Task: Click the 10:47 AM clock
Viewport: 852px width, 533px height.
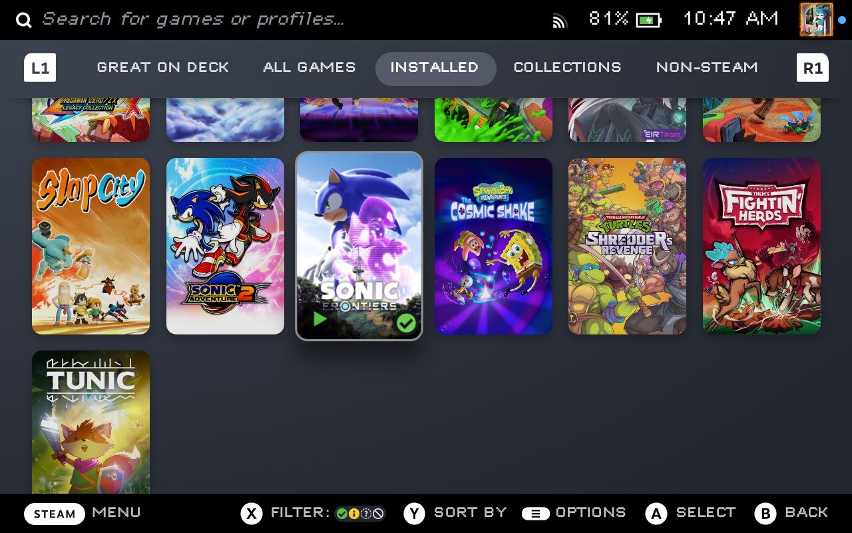Action: tap(731, 19)
